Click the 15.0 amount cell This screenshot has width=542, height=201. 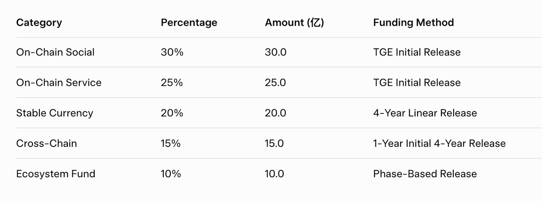274,143
